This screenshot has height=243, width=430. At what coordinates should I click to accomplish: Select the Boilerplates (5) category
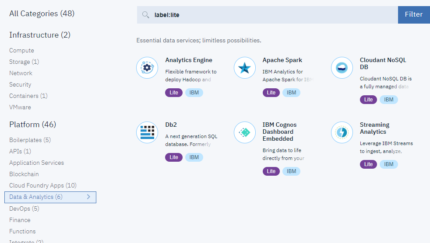coord(30,140)
